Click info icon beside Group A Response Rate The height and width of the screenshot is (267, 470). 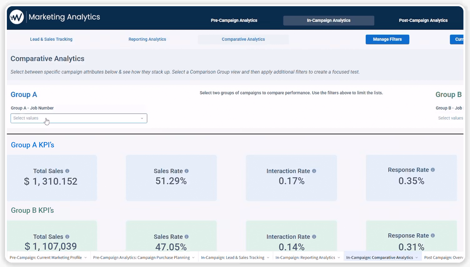point(433,170)
